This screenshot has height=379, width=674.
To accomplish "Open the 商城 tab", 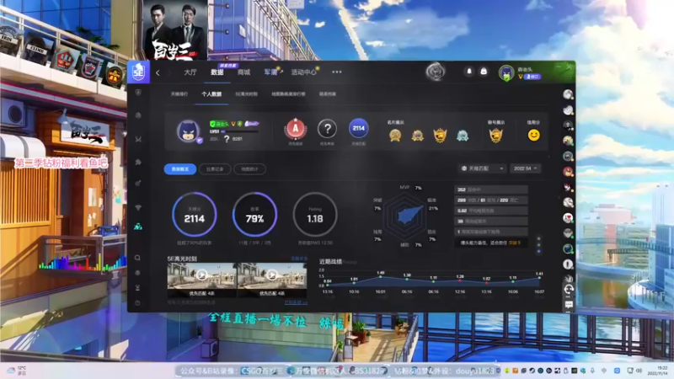I will click(243, 72).
